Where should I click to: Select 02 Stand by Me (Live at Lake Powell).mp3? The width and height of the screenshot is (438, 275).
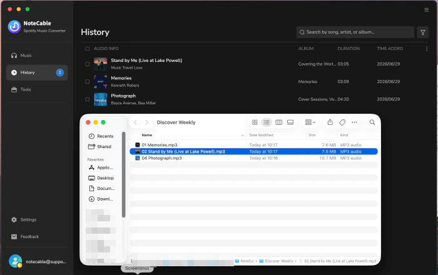(x=253, y=152)
